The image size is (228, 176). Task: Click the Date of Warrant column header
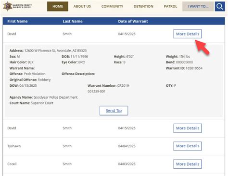[133, 21]
